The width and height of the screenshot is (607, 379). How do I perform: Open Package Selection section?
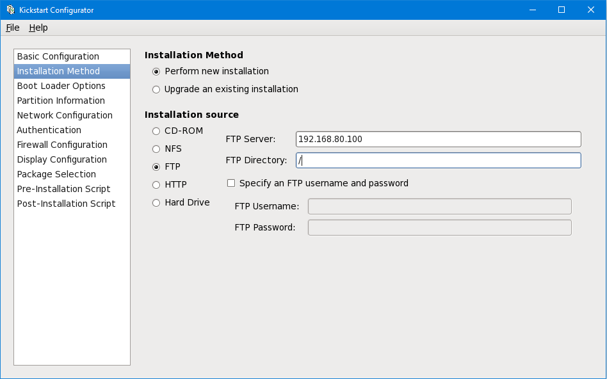pyautogui.click(x=56, y=174)
